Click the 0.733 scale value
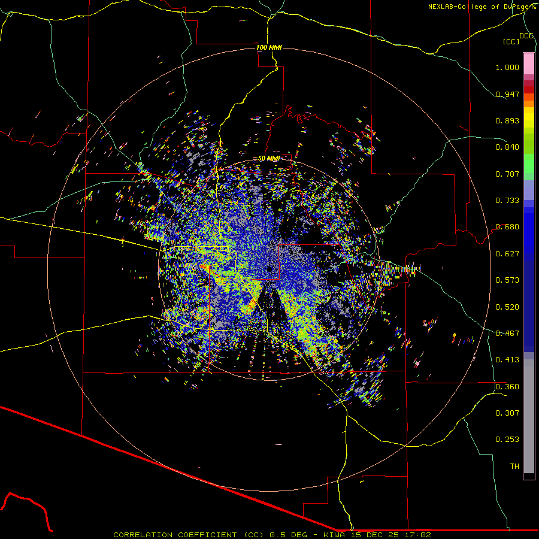The height and width of the screenshot is (539, 539). tap(507, 201)
